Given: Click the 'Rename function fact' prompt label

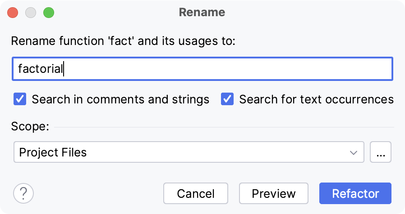Looking at the screenshot, I should 123,42.
